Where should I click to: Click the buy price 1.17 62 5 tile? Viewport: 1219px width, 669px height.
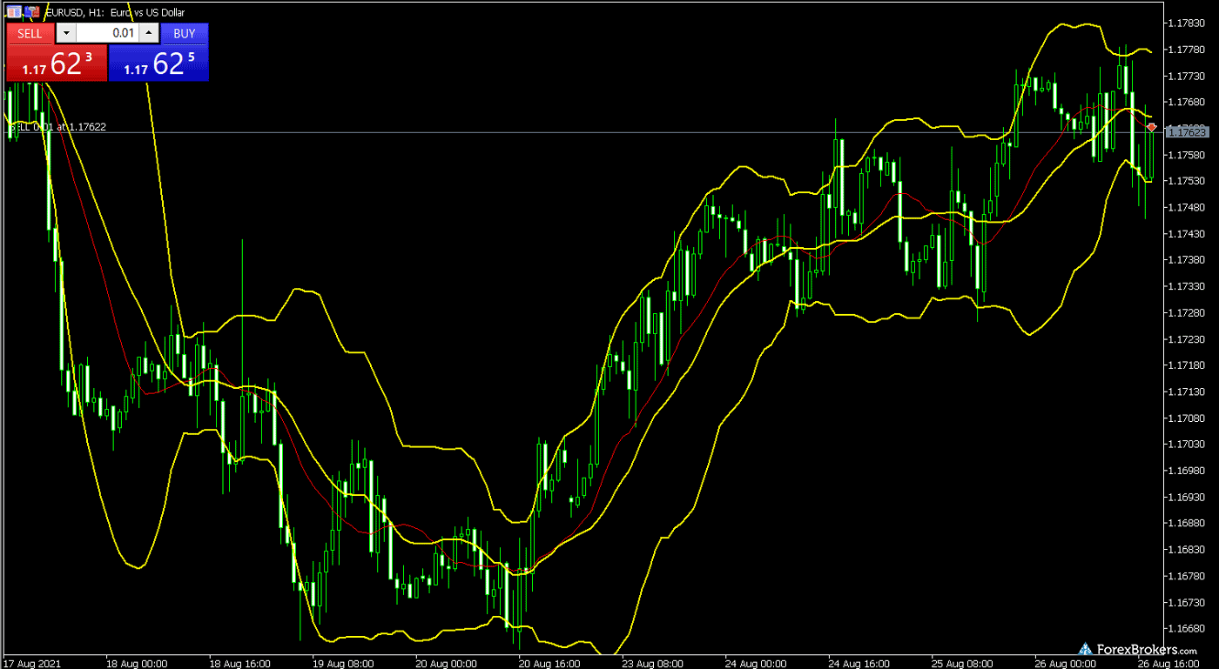(x=158, y=64)
